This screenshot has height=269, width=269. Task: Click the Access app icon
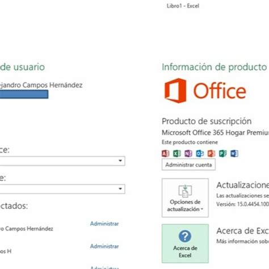coord(166,153)
